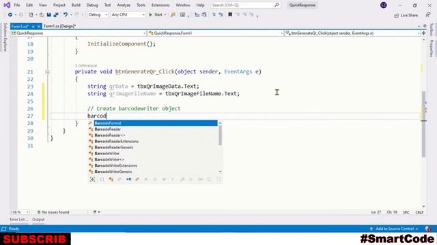Open the signed-in account avatar
This screenshot has height=245, width=437.
(384, 5)
